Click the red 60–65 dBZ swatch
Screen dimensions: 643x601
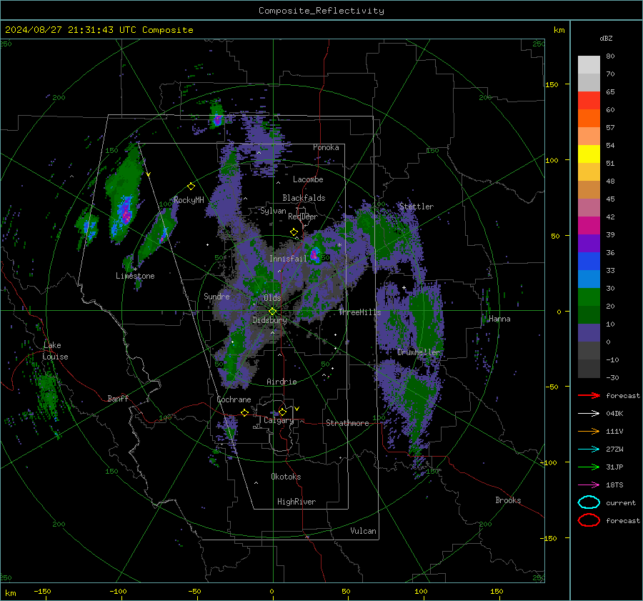pyautogui.click(x=589, y=101)
